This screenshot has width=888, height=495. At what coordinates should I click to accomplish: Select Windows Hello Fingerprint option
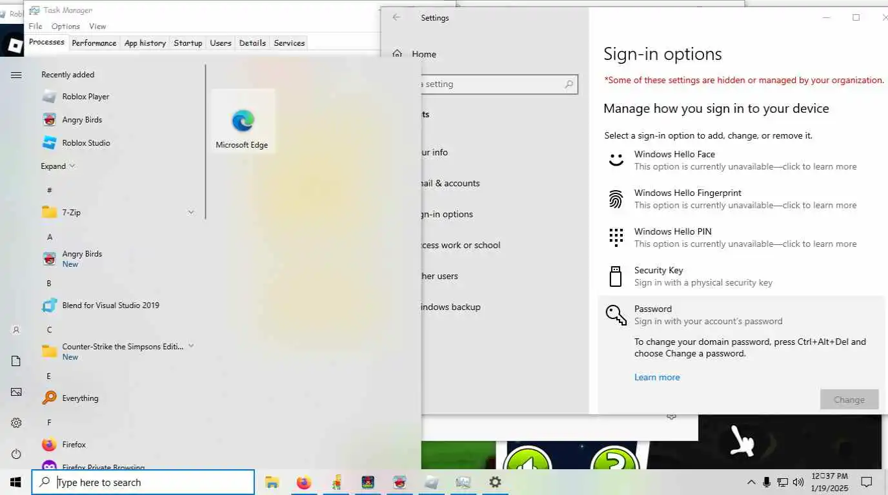point(742,199)
